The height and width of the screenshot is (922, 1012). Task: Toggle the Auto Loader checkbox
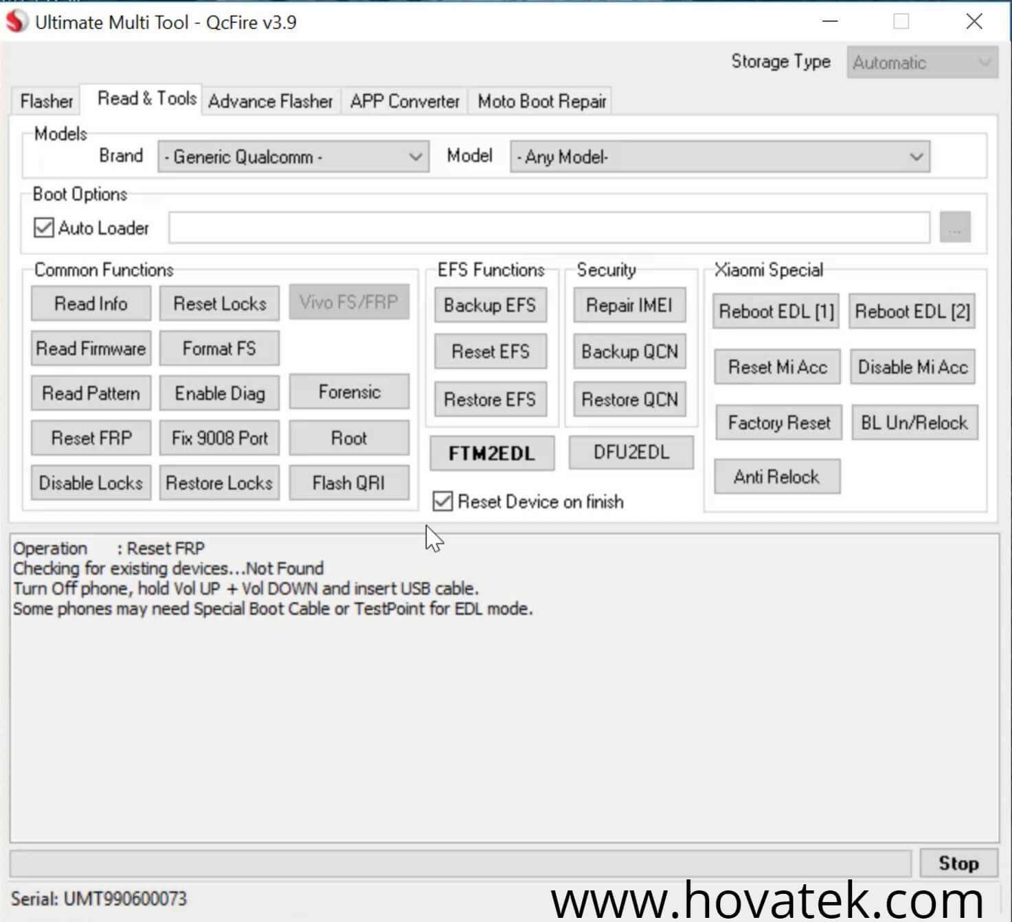click(x=44, y=228)
